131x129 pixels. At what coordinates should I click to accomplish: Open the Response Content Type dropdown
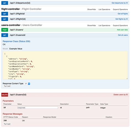[27, 84]
